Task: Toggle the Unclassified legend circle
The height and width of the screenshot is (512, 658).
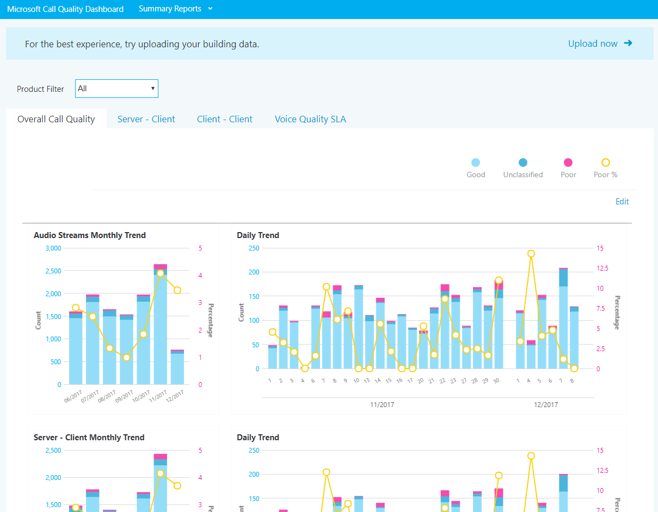Action: [523, 163]
